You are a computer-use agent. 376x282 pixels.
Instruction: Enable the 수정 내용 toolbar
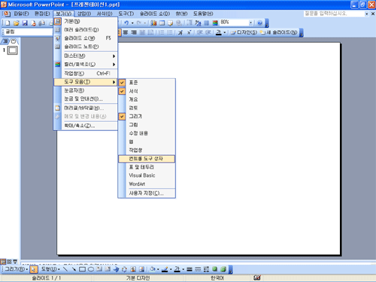pos(147,133)
